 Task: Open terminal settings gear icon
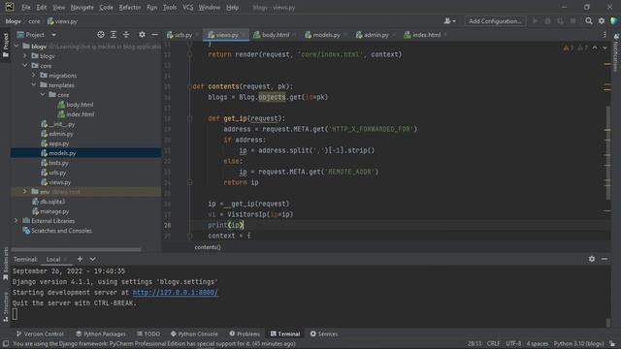click(591, 259)
